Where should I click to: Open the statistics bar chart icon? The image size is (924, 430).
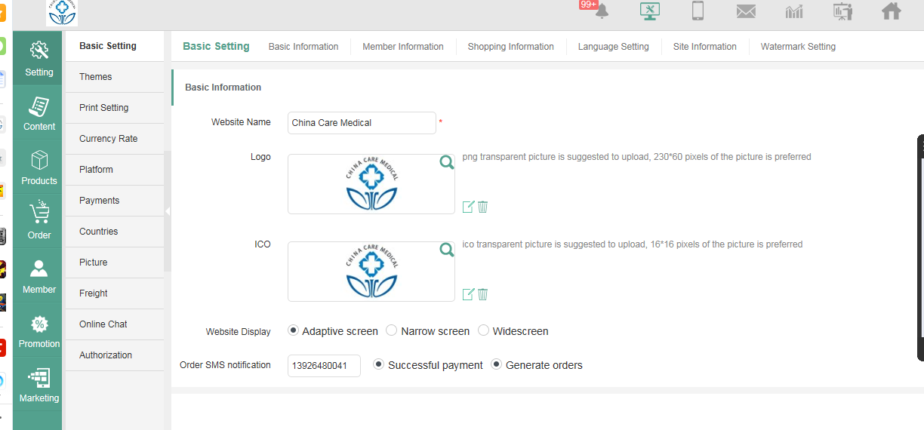pyautogui.click(x=794, y=11)
